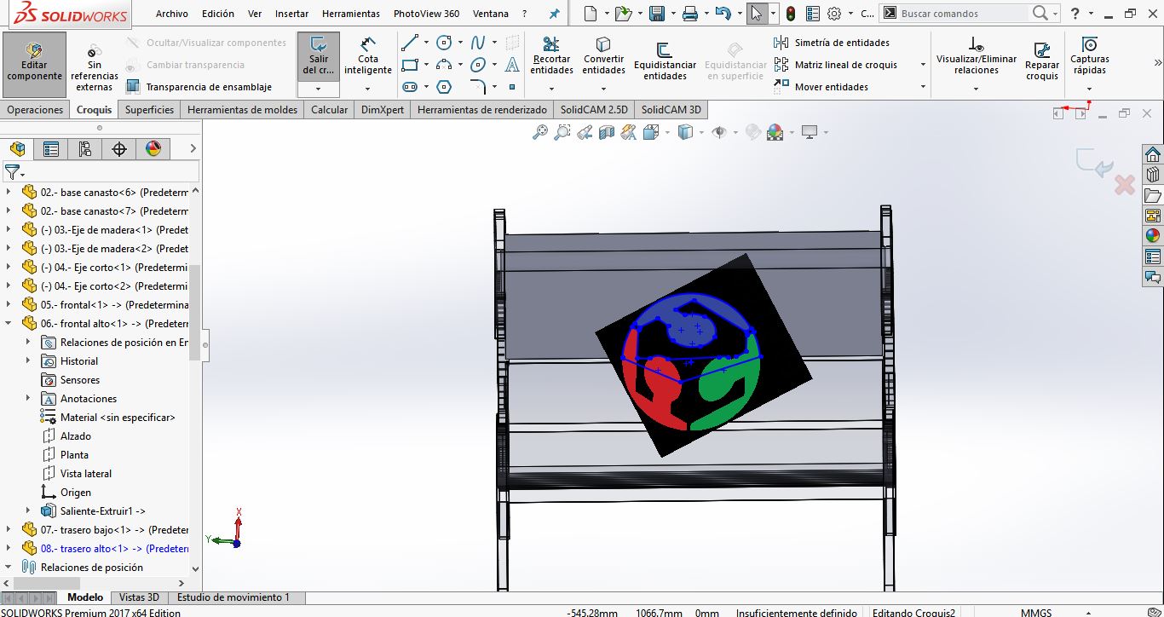This screenshot has width=1164, height=617.
Task: Switch to the SolidCAM 2.5D tab
Action: click(x=593, y=109)
